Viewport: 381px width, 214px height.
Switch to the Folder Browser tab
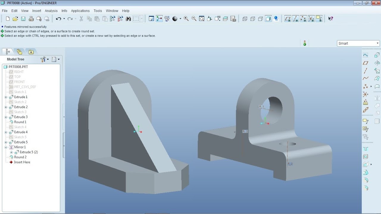pyautogui.click(x=20, y=52)
